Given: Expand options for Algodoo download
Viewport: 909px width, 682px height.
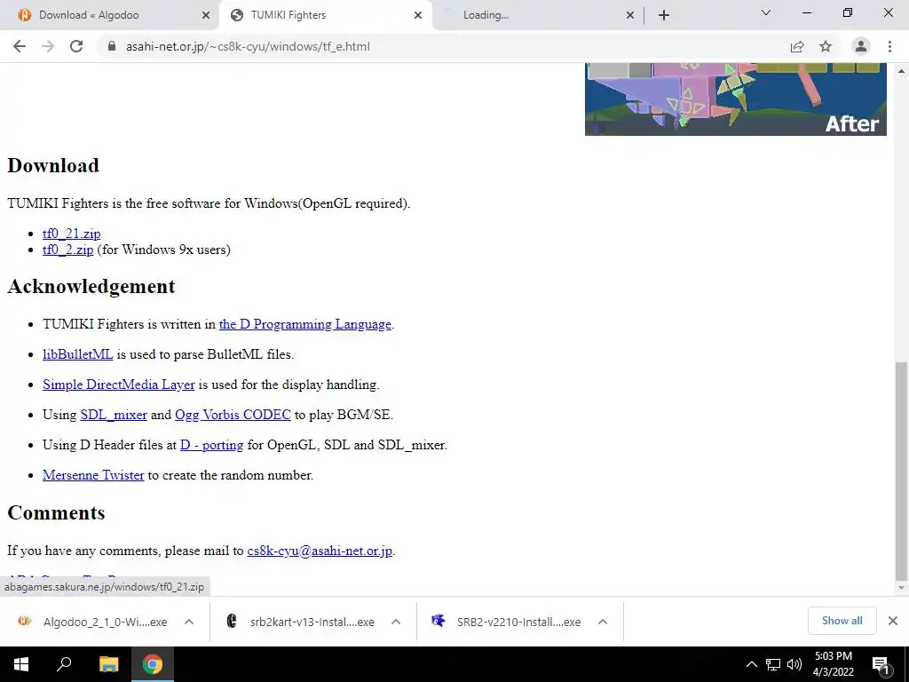Looking at the screenshot, I should pyautogui.click(x=189, y=622).
